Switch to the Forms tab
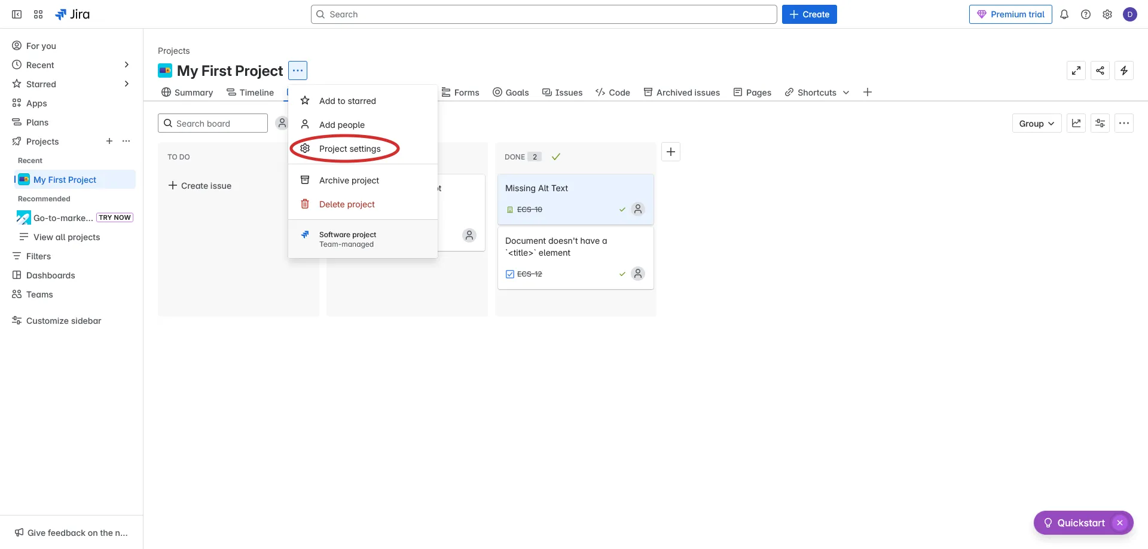This screenshot has height=549, width=1148. pyautogui.click(x=460, y=93)
